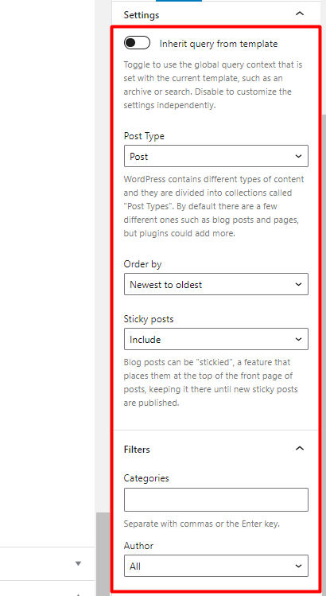The height and width of the screenshot is (596, 326).
Task: Enable the Inherit query from template switch
Action: click(138, 43)
